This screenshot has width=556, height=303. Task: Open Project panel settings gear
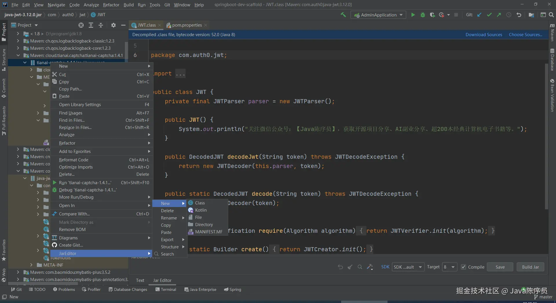(113, 25)
